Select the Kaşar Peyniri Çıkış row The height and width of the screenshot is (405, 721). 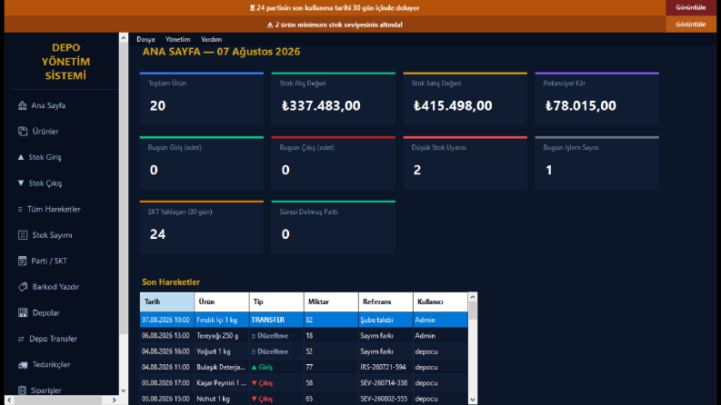click(x=304, y=383)
